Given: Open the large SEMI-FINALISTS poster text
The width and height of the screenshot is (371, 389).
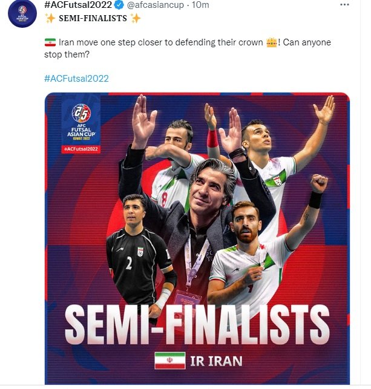Looking at the screenshot, I should 197,325.
